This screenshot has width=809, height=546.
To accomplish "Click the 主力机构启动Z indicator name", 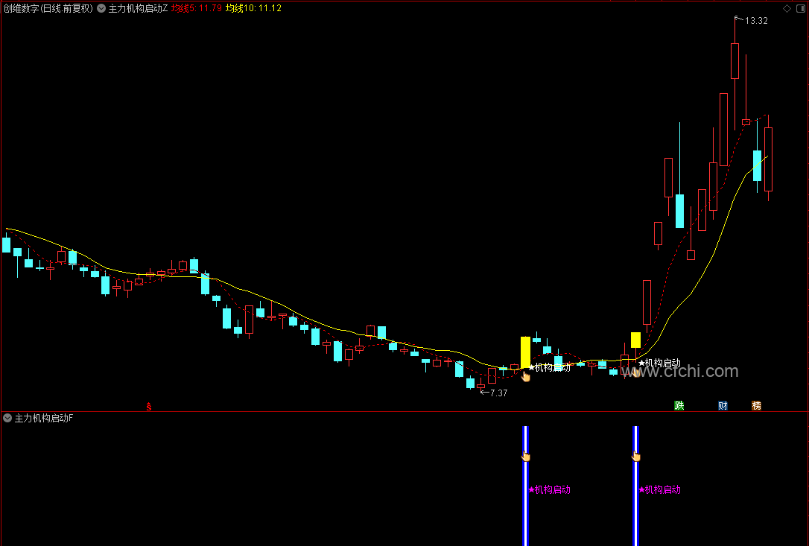I will pyautogui.click(x=138, y=8).
